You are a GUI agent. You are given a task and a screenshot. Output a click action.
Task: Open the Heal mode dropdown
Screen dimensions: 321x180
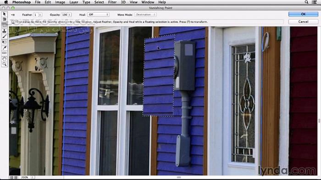pos(98,15)
